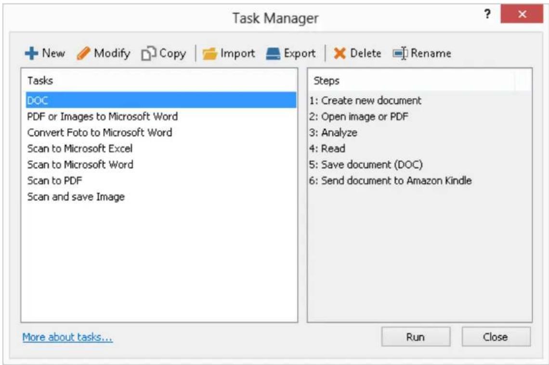
Task: Select the DOC task
Action: click(x=161, y=101)
